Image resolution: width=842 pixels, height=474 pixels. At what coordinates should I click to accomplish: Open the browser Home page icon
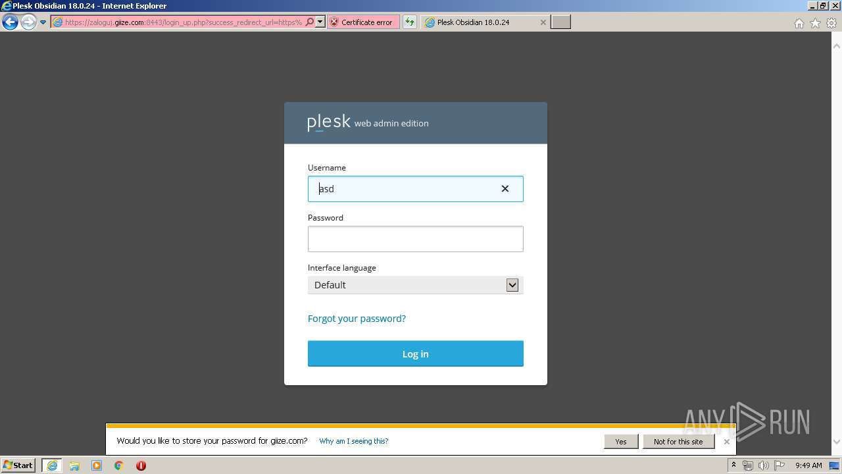799,23
